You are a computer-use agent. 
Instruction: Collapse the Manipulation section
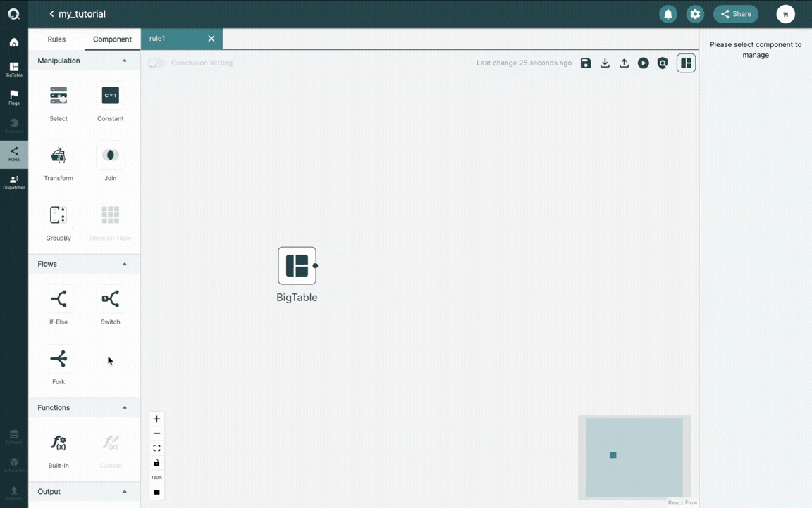tap(124, 61)
